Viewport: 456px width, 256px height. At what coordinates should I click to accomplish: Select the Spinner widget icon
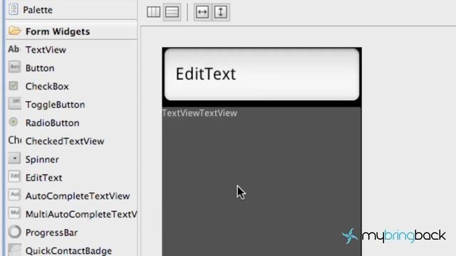click(14, 159)
